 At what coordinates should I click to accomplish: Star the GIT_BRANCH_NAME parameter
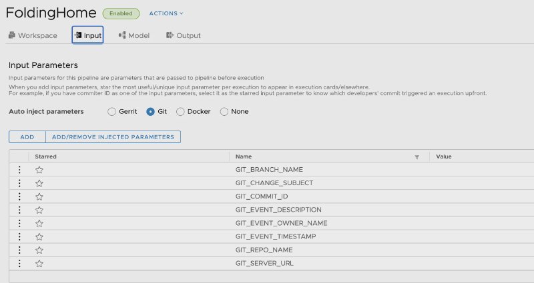coord(39,170)
